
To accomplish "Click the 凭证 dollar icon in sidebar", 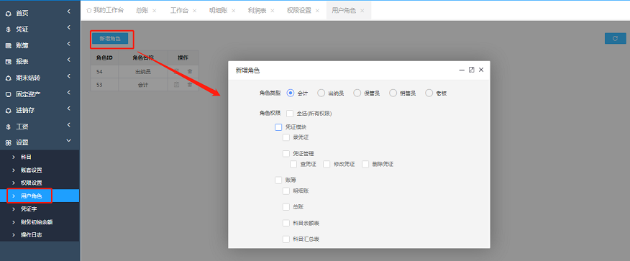I will coord(8,29).
